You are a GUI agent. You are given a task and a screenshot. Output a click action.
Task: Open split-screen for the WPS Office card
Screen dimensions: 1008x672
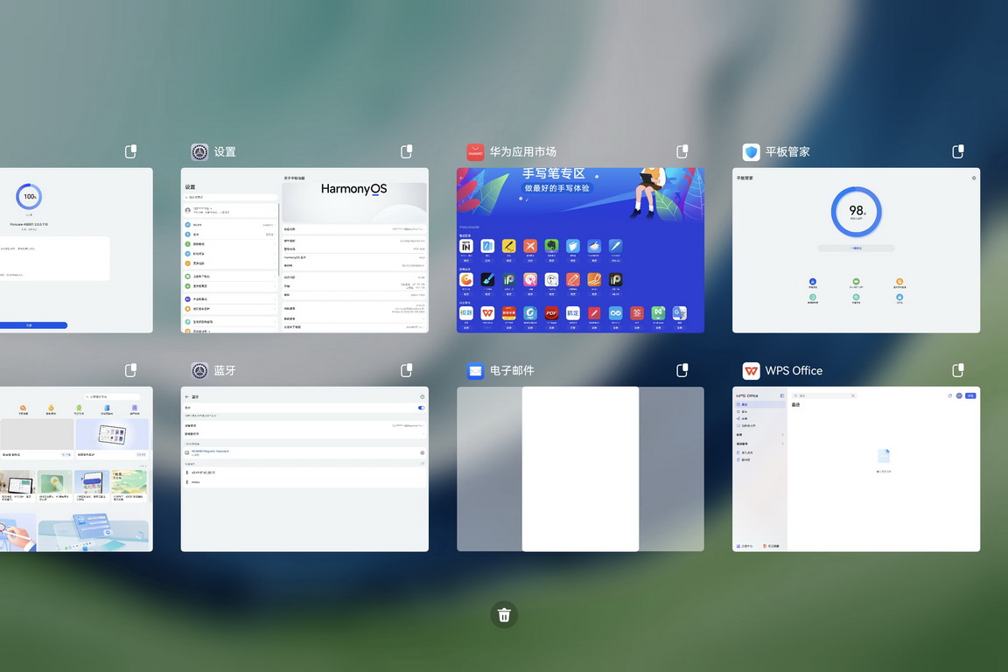[958, 370]
